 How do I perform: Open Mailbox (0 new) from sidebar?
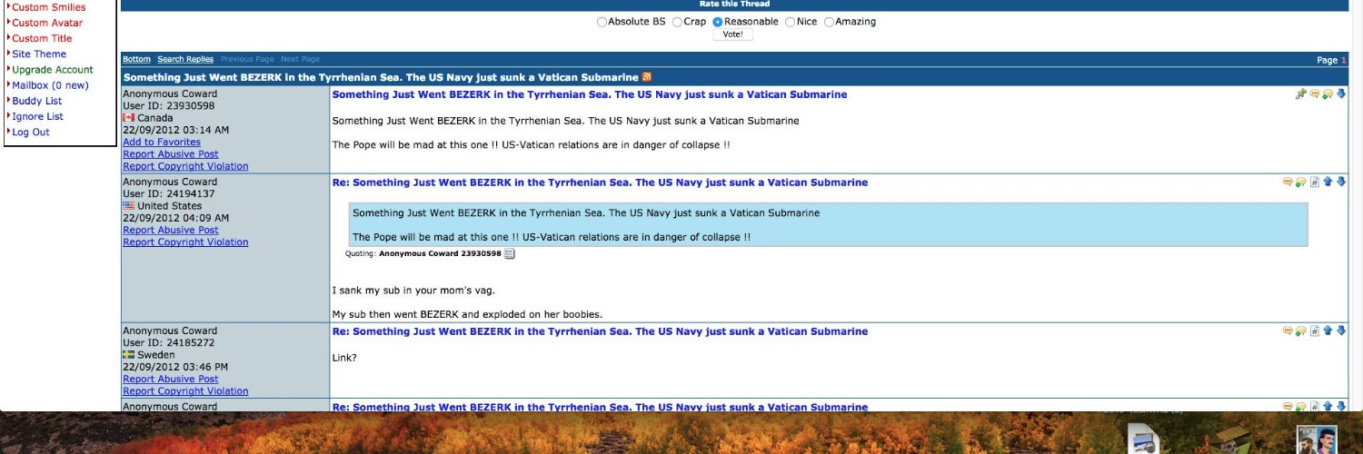tap(50, 85)
